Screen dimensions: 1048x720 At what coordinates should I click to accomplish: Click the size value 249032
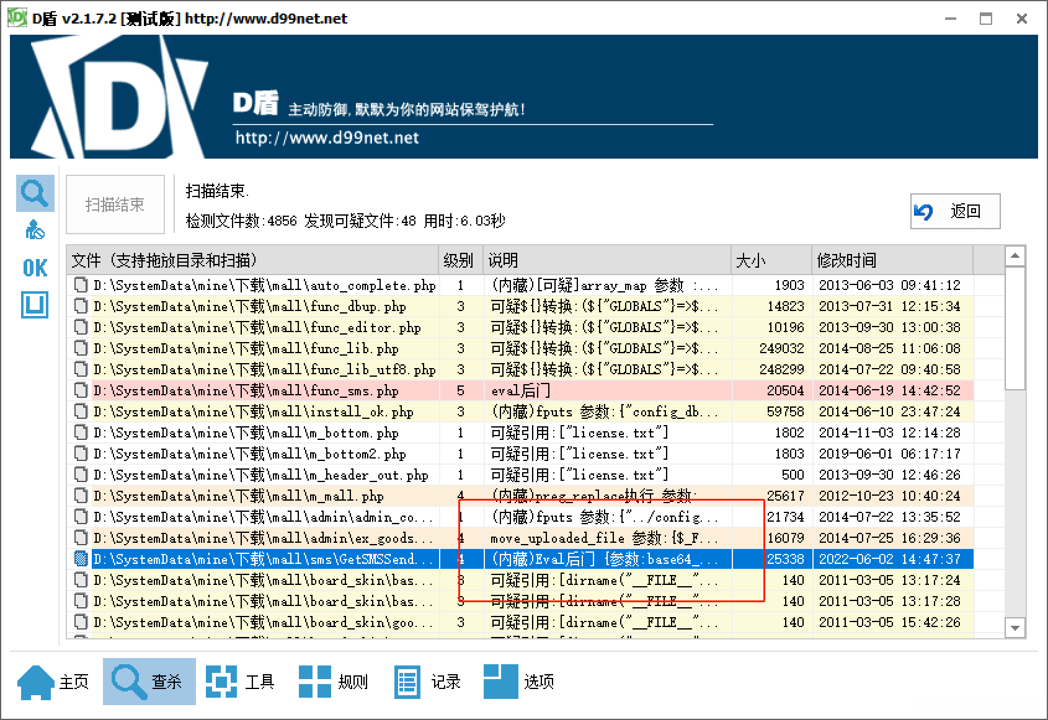pos(782,348)
